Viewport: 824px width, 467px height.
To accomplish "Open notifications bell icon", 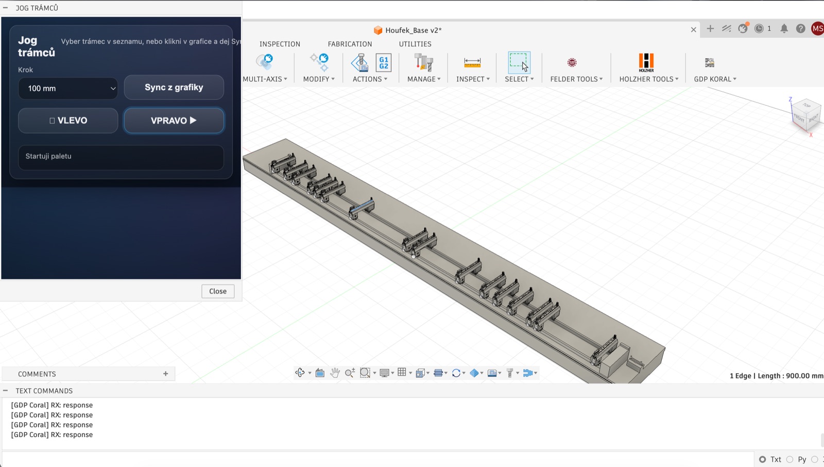I will pyautogui.click(x=784, y=29).
